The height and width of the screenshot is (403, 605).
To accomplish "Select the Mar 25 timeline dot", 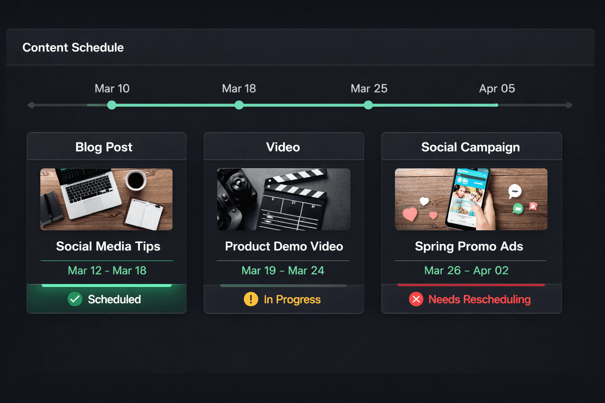I will click(x=368, y=105).
